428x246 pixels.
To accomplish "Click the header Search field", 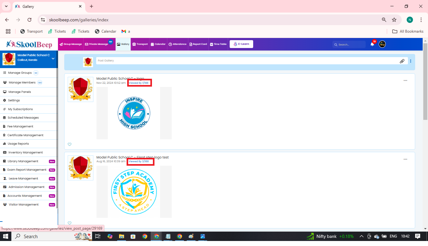I will pyautogui.click(x=349, y=45).
